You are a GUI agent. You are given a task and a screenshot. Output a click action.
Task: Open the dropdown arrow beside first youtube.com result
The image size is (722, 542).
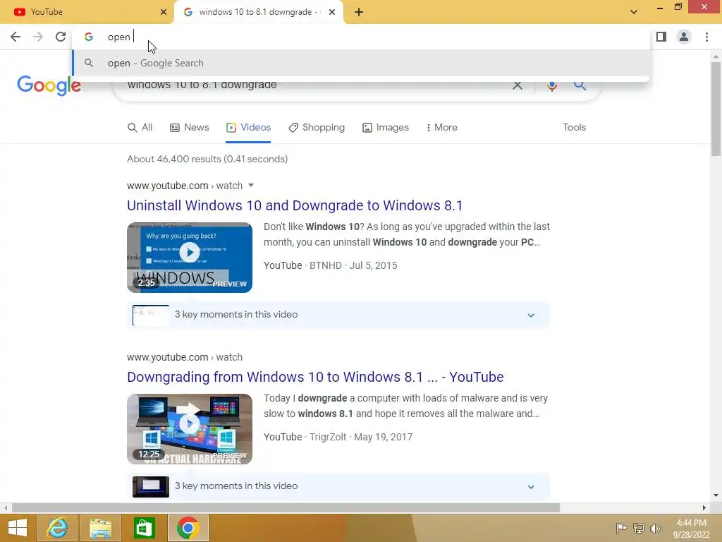point(251,186)
